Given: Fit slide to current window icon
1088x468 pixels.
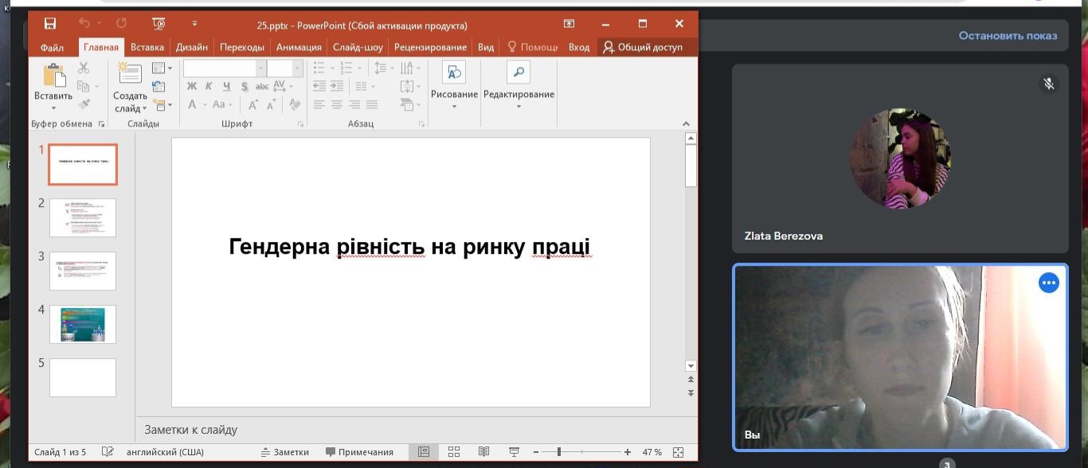Looking at the screenshot, I should pyautogui.click(x=678, y=452).
